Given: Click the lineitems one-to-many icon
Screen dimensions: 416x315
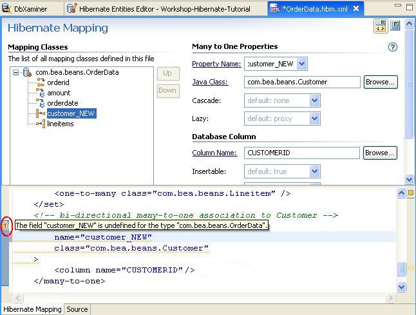Looking at the screenshot, I should tap(41, 124).
